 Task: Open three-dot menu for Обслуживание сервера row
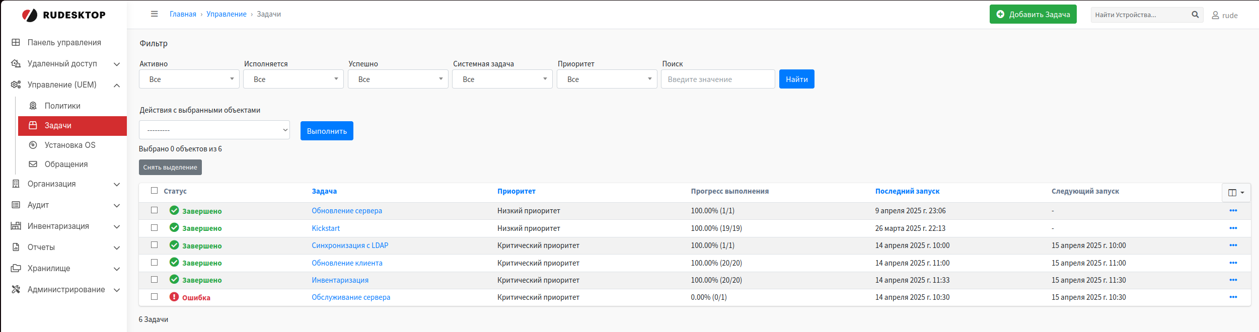click(x=1233, y=297)
